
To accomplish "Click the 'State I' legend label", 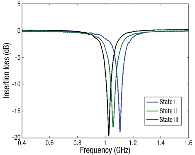I will [x=168, y=102].
